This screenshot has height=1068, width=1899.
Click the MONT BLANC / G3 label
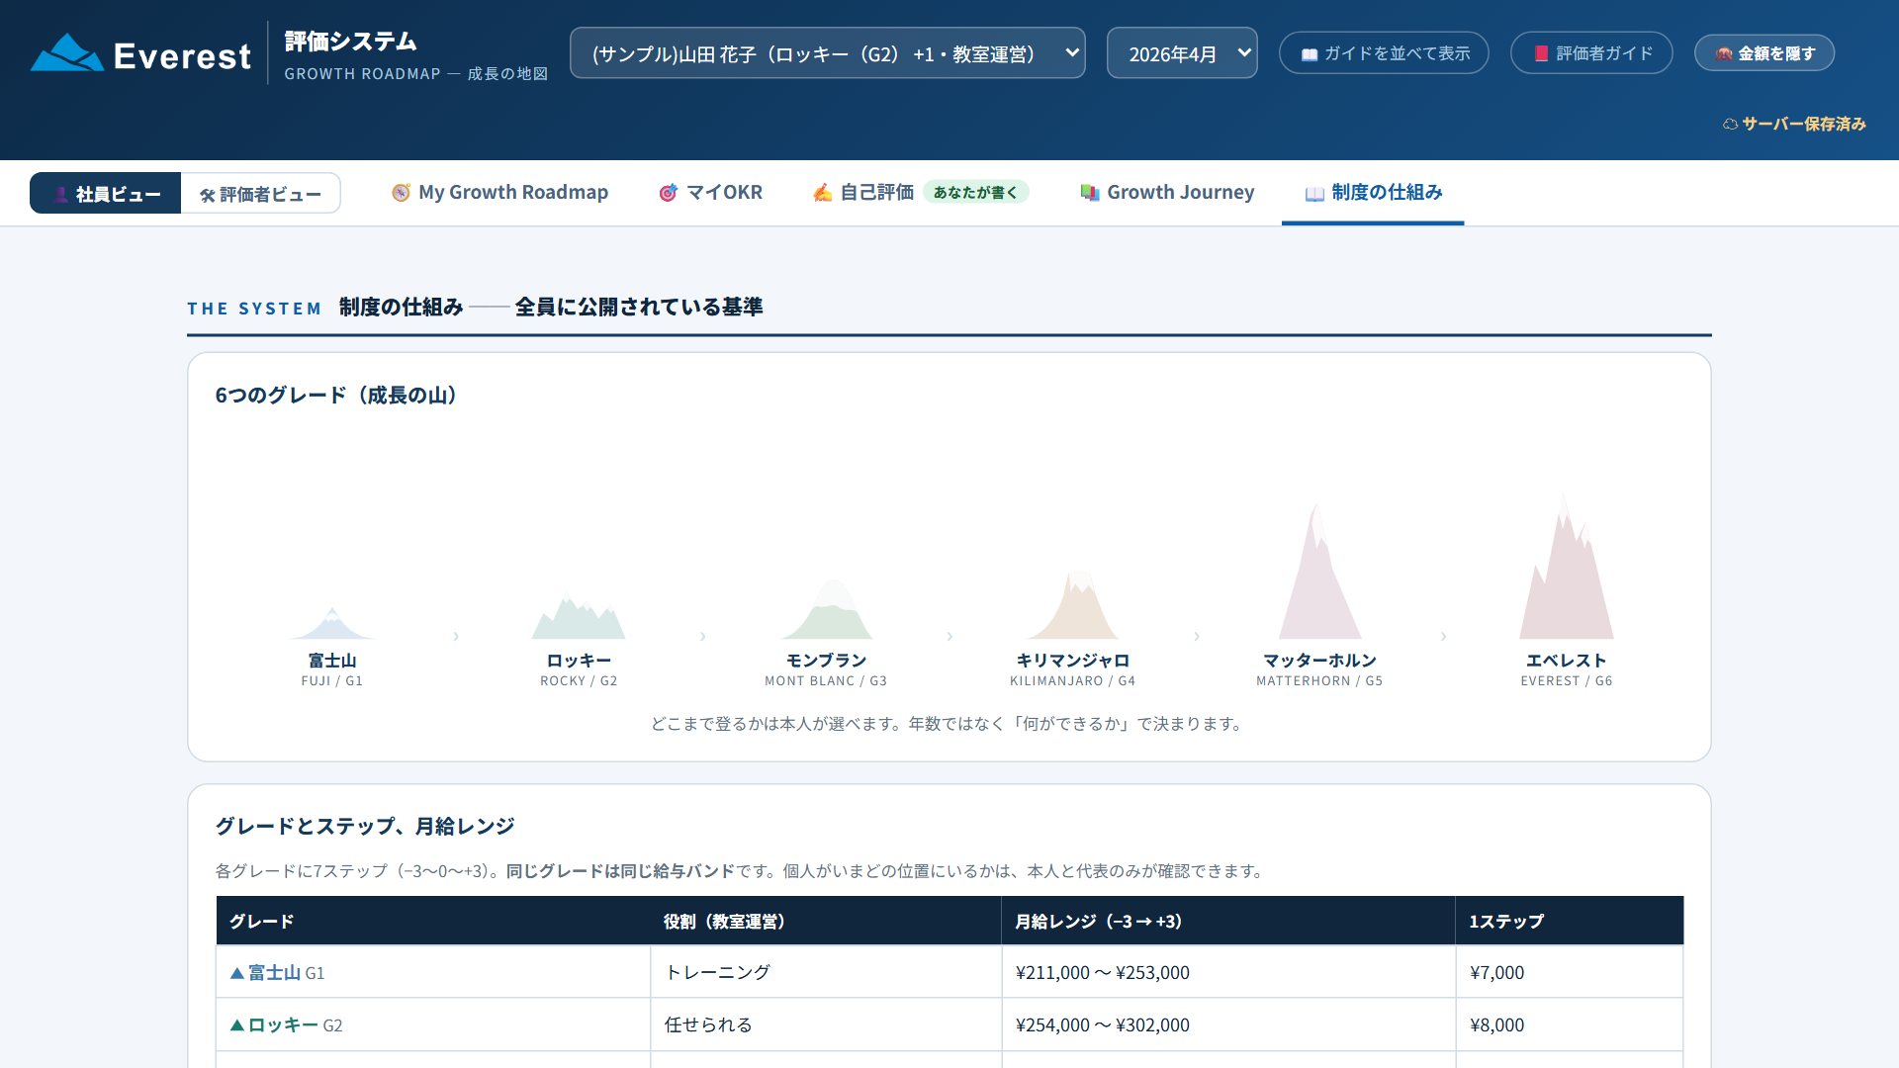[826, 681]
